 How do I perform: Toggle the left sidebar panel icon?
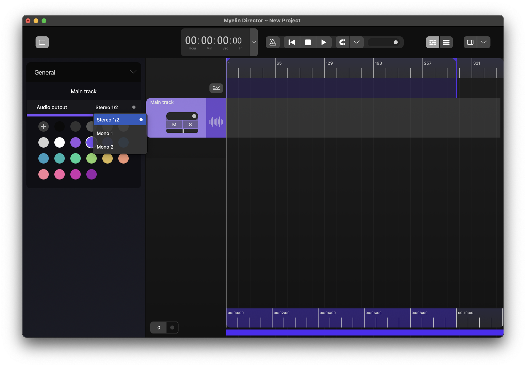[42, 42]
